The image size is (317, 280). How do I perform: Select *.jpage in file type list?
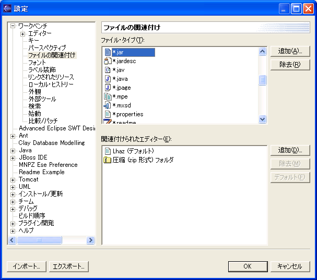(x=122, y=88)
